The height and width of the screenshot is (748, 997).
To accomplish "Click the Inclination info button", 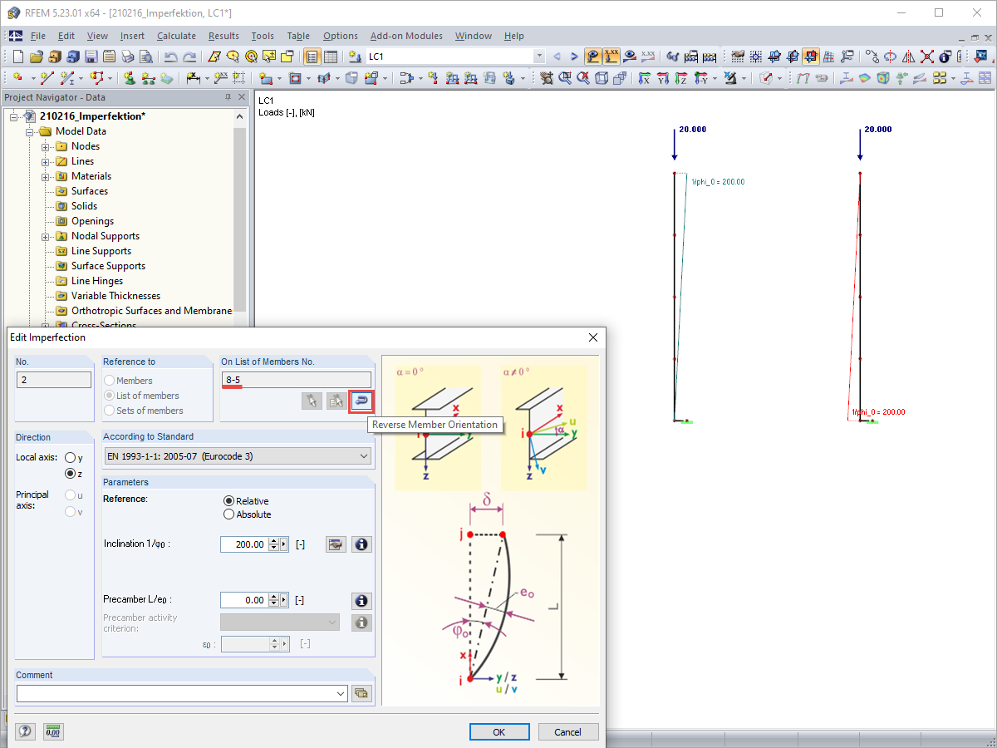I will click(x=361, y=544).
